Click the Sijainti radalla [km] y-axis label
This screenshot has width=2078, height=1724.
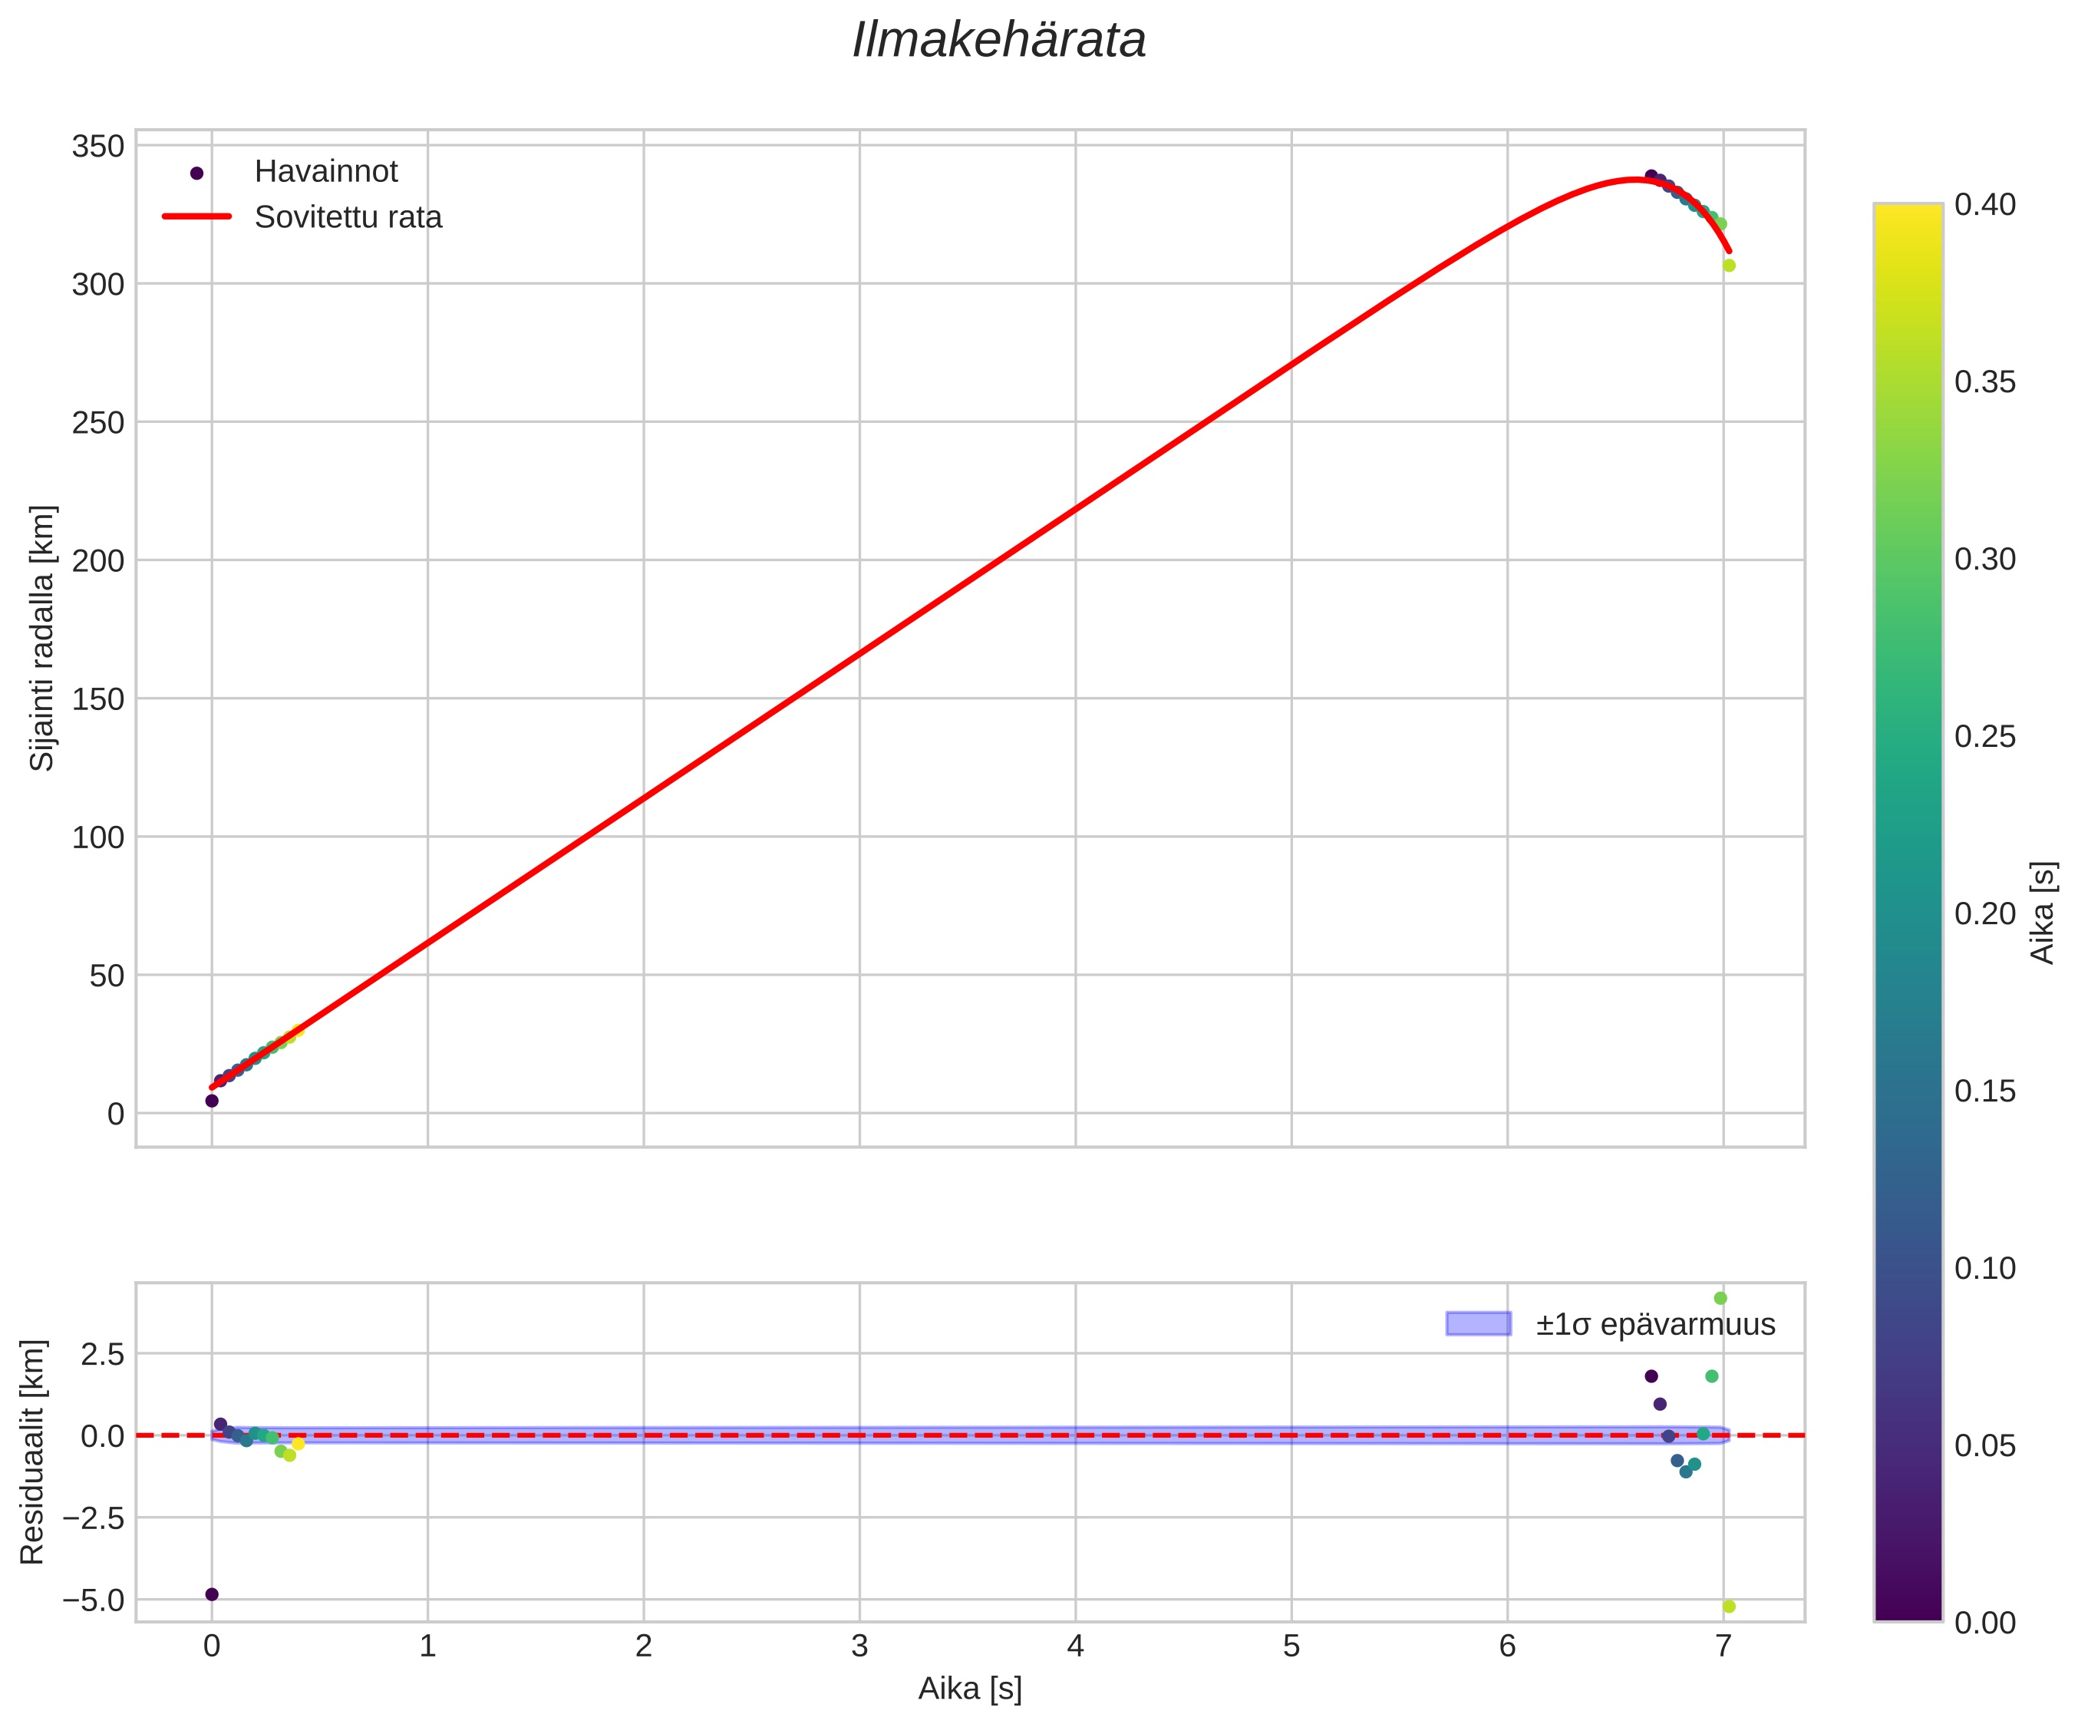(42, 639)
